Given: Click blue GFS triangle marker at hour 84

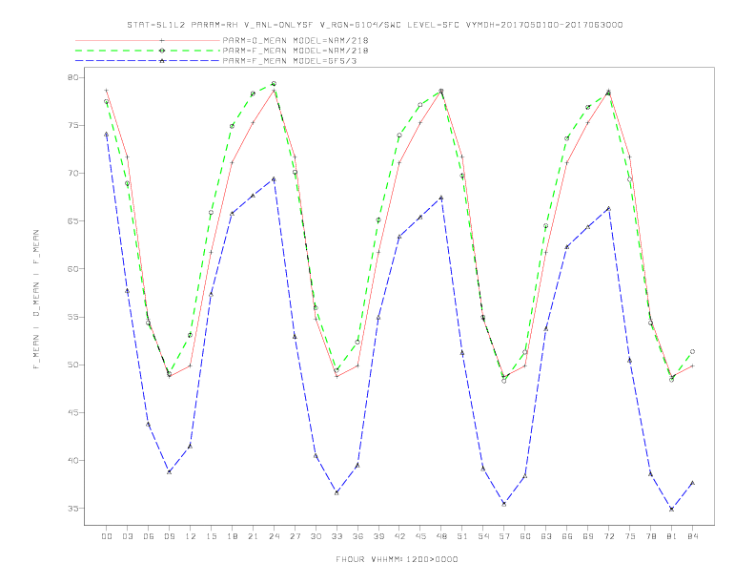Looking at the screenshot, I should (x=692, y=482).
